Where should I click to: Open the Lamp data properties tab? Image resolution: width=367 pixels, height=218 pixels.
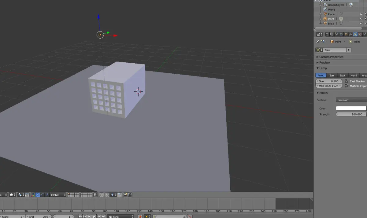click(x=355, y=34)
